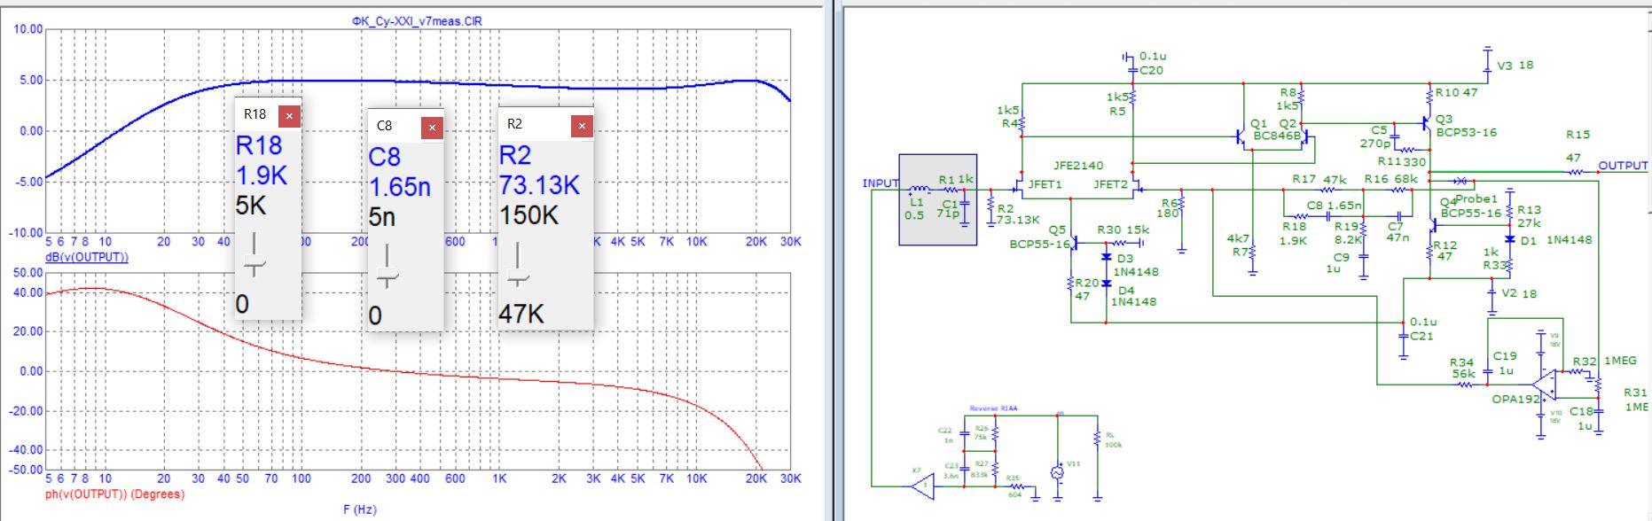Click the OUTPUT node label in schematic
Image resolution: width=1652 pixels, height=521 pixels.
click(1623, 166)
